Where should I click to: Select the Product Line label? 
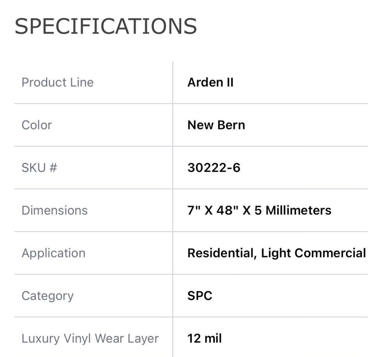pos(57,82)
